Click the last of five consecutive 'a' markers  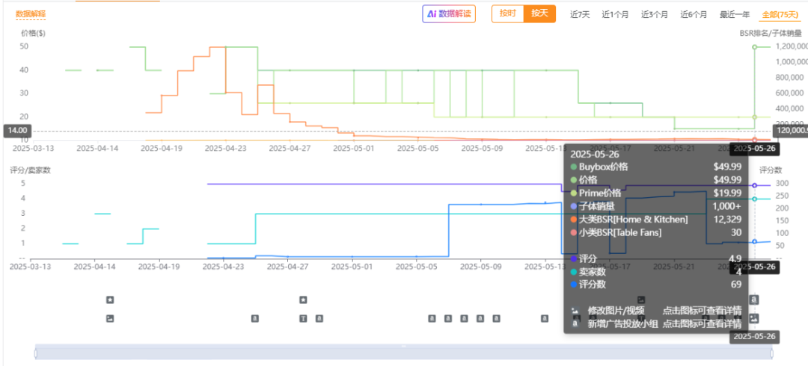496,319
